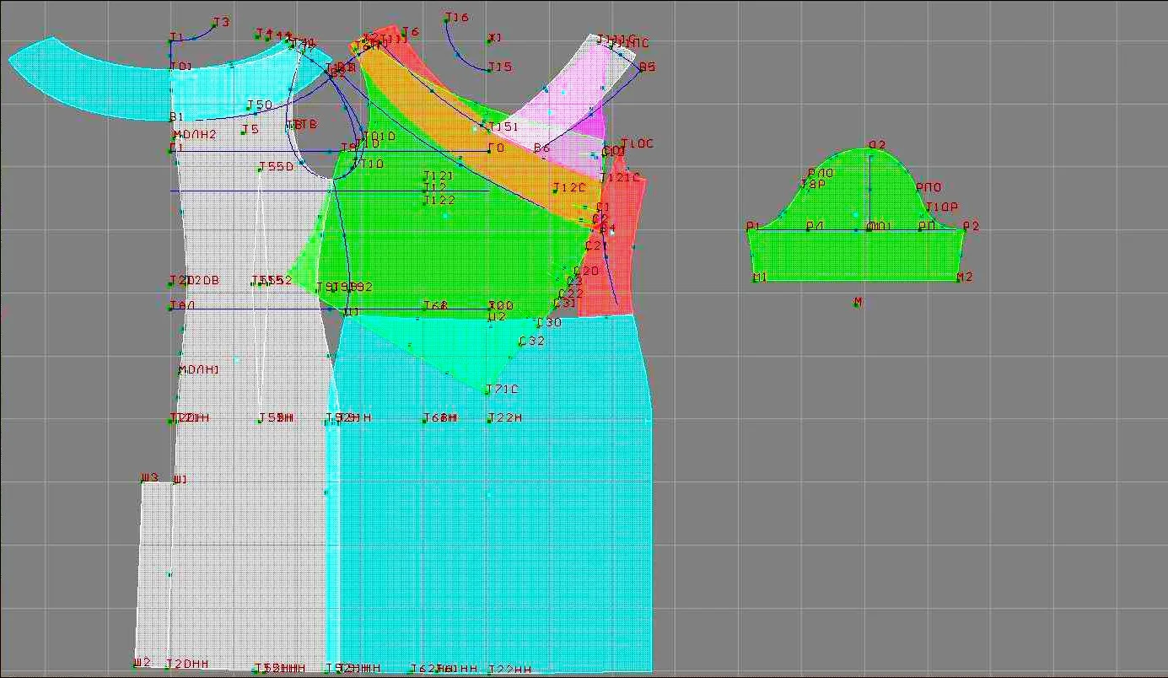The width and height of the screenshot is (1168, 678).
Task: Click the point labeled T15
Action: coord(500,67)
